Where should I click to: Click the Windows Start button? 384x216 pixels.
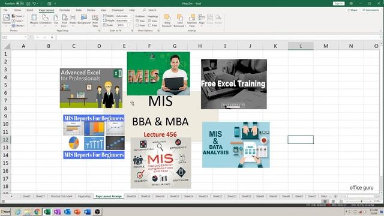coord(5,212)
